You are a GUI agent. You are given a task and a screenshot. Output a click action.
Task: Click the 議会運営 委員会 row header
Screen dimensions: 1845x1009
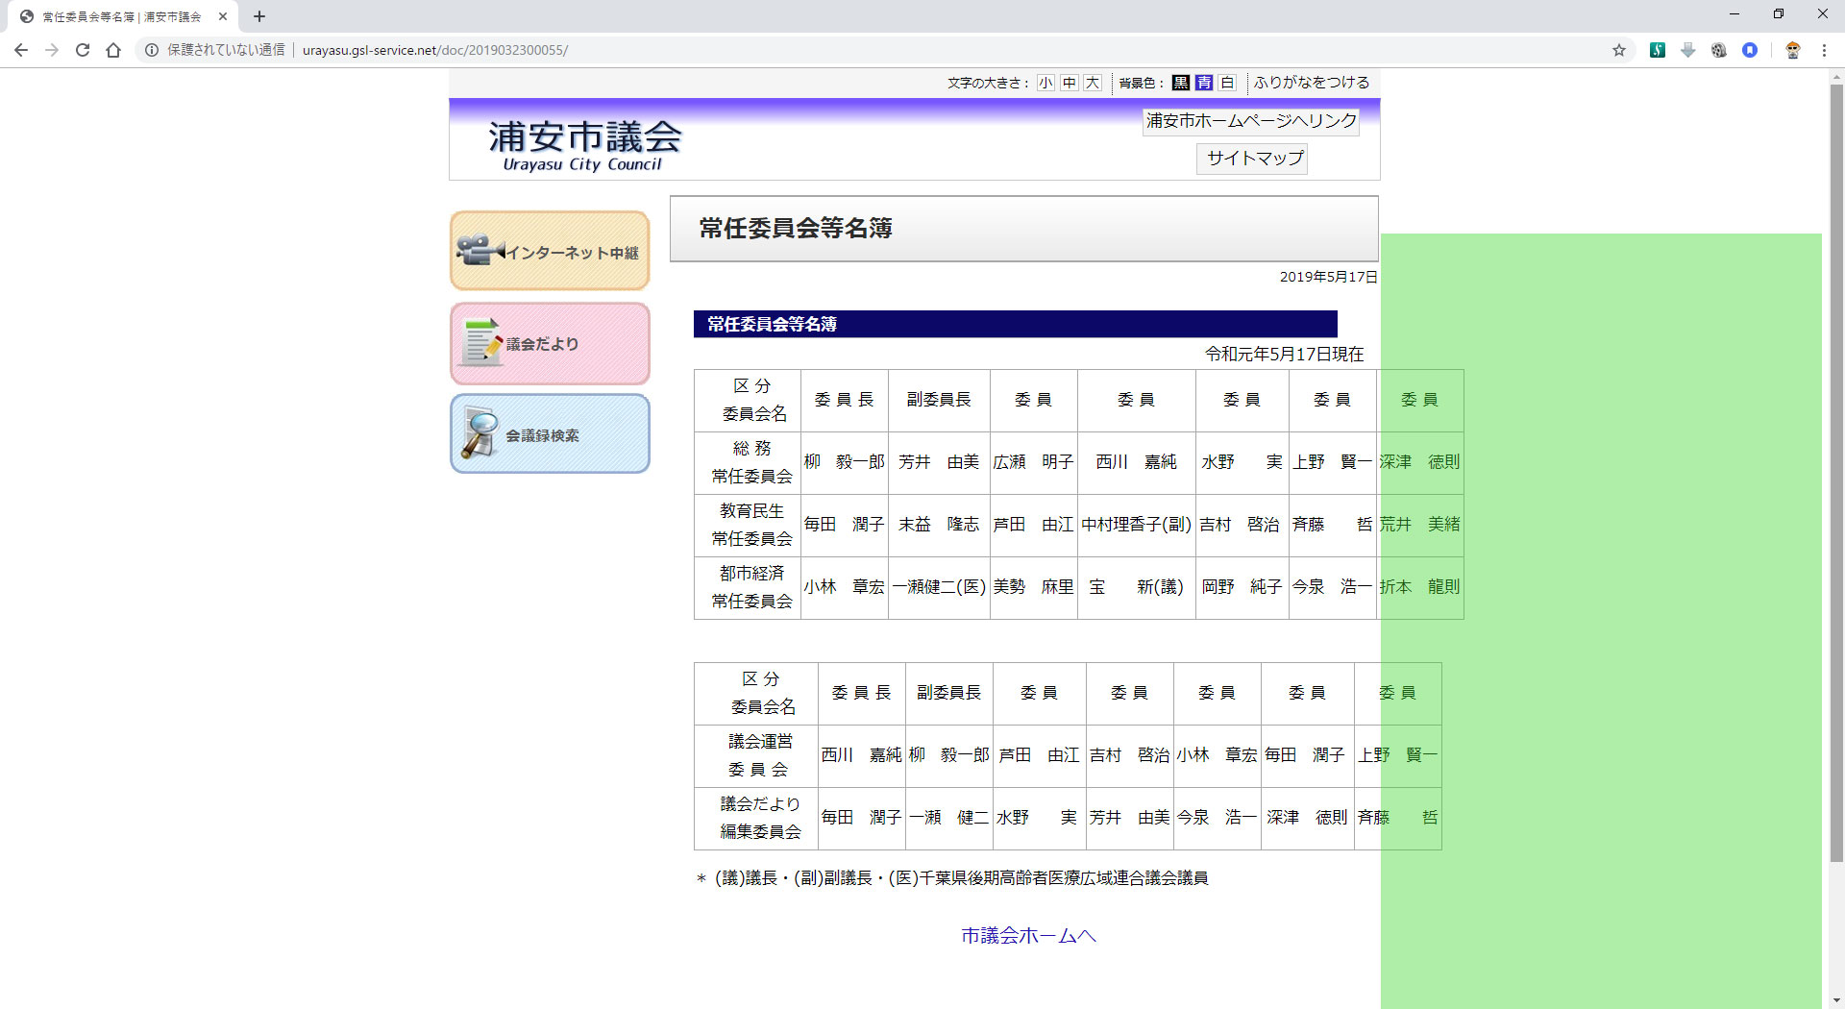(x=756, y=755)
